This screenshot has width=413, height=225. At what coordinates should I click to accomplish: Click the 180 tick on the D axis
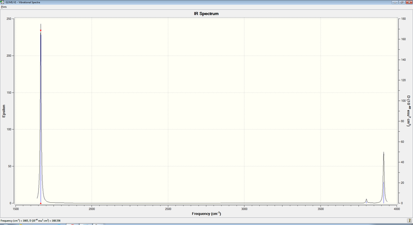click(x=403, y=19)
